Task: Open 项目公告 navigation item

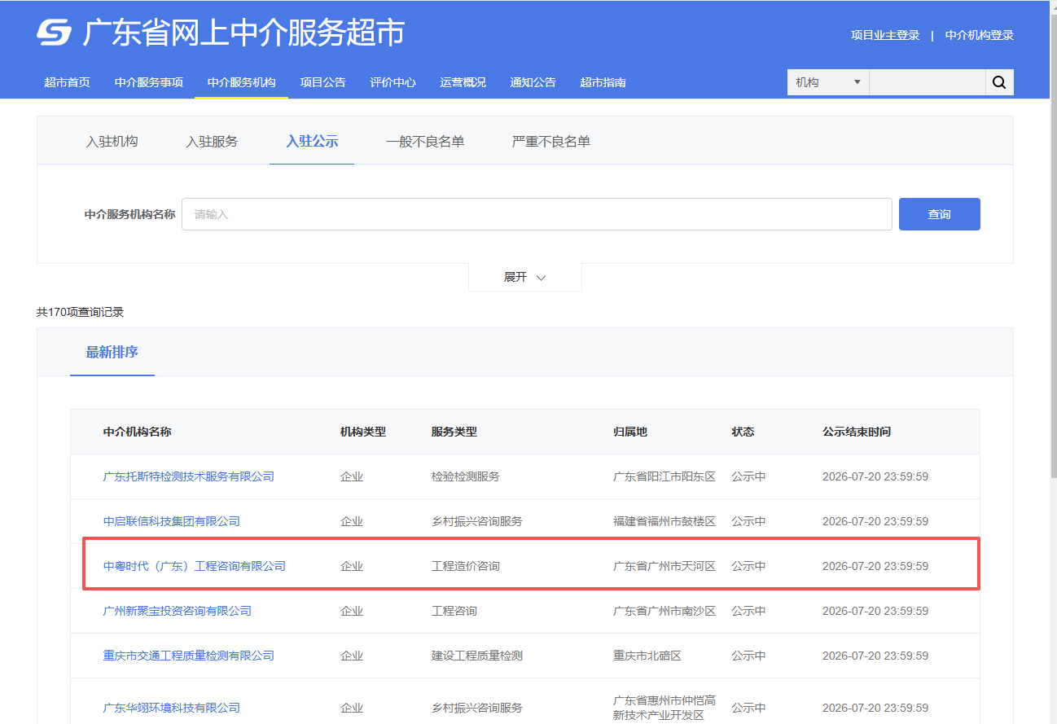Action: [x=322, y=82]
